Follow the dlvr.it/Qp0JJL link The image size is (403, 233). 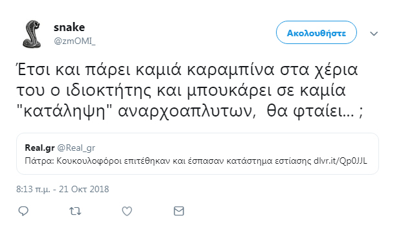tap(340, 161)
